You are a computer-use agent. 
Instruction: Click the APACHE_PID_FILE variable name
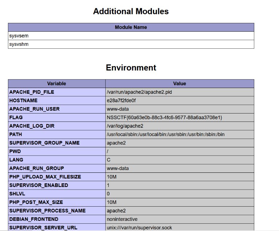click(x=32, y=92)
